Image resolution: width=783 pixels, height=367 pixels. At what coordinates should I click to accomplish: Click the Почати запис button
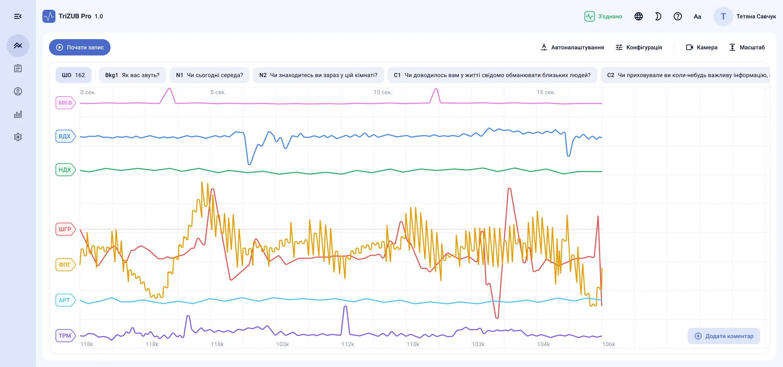pyautogui.click(x=80, y=47)
